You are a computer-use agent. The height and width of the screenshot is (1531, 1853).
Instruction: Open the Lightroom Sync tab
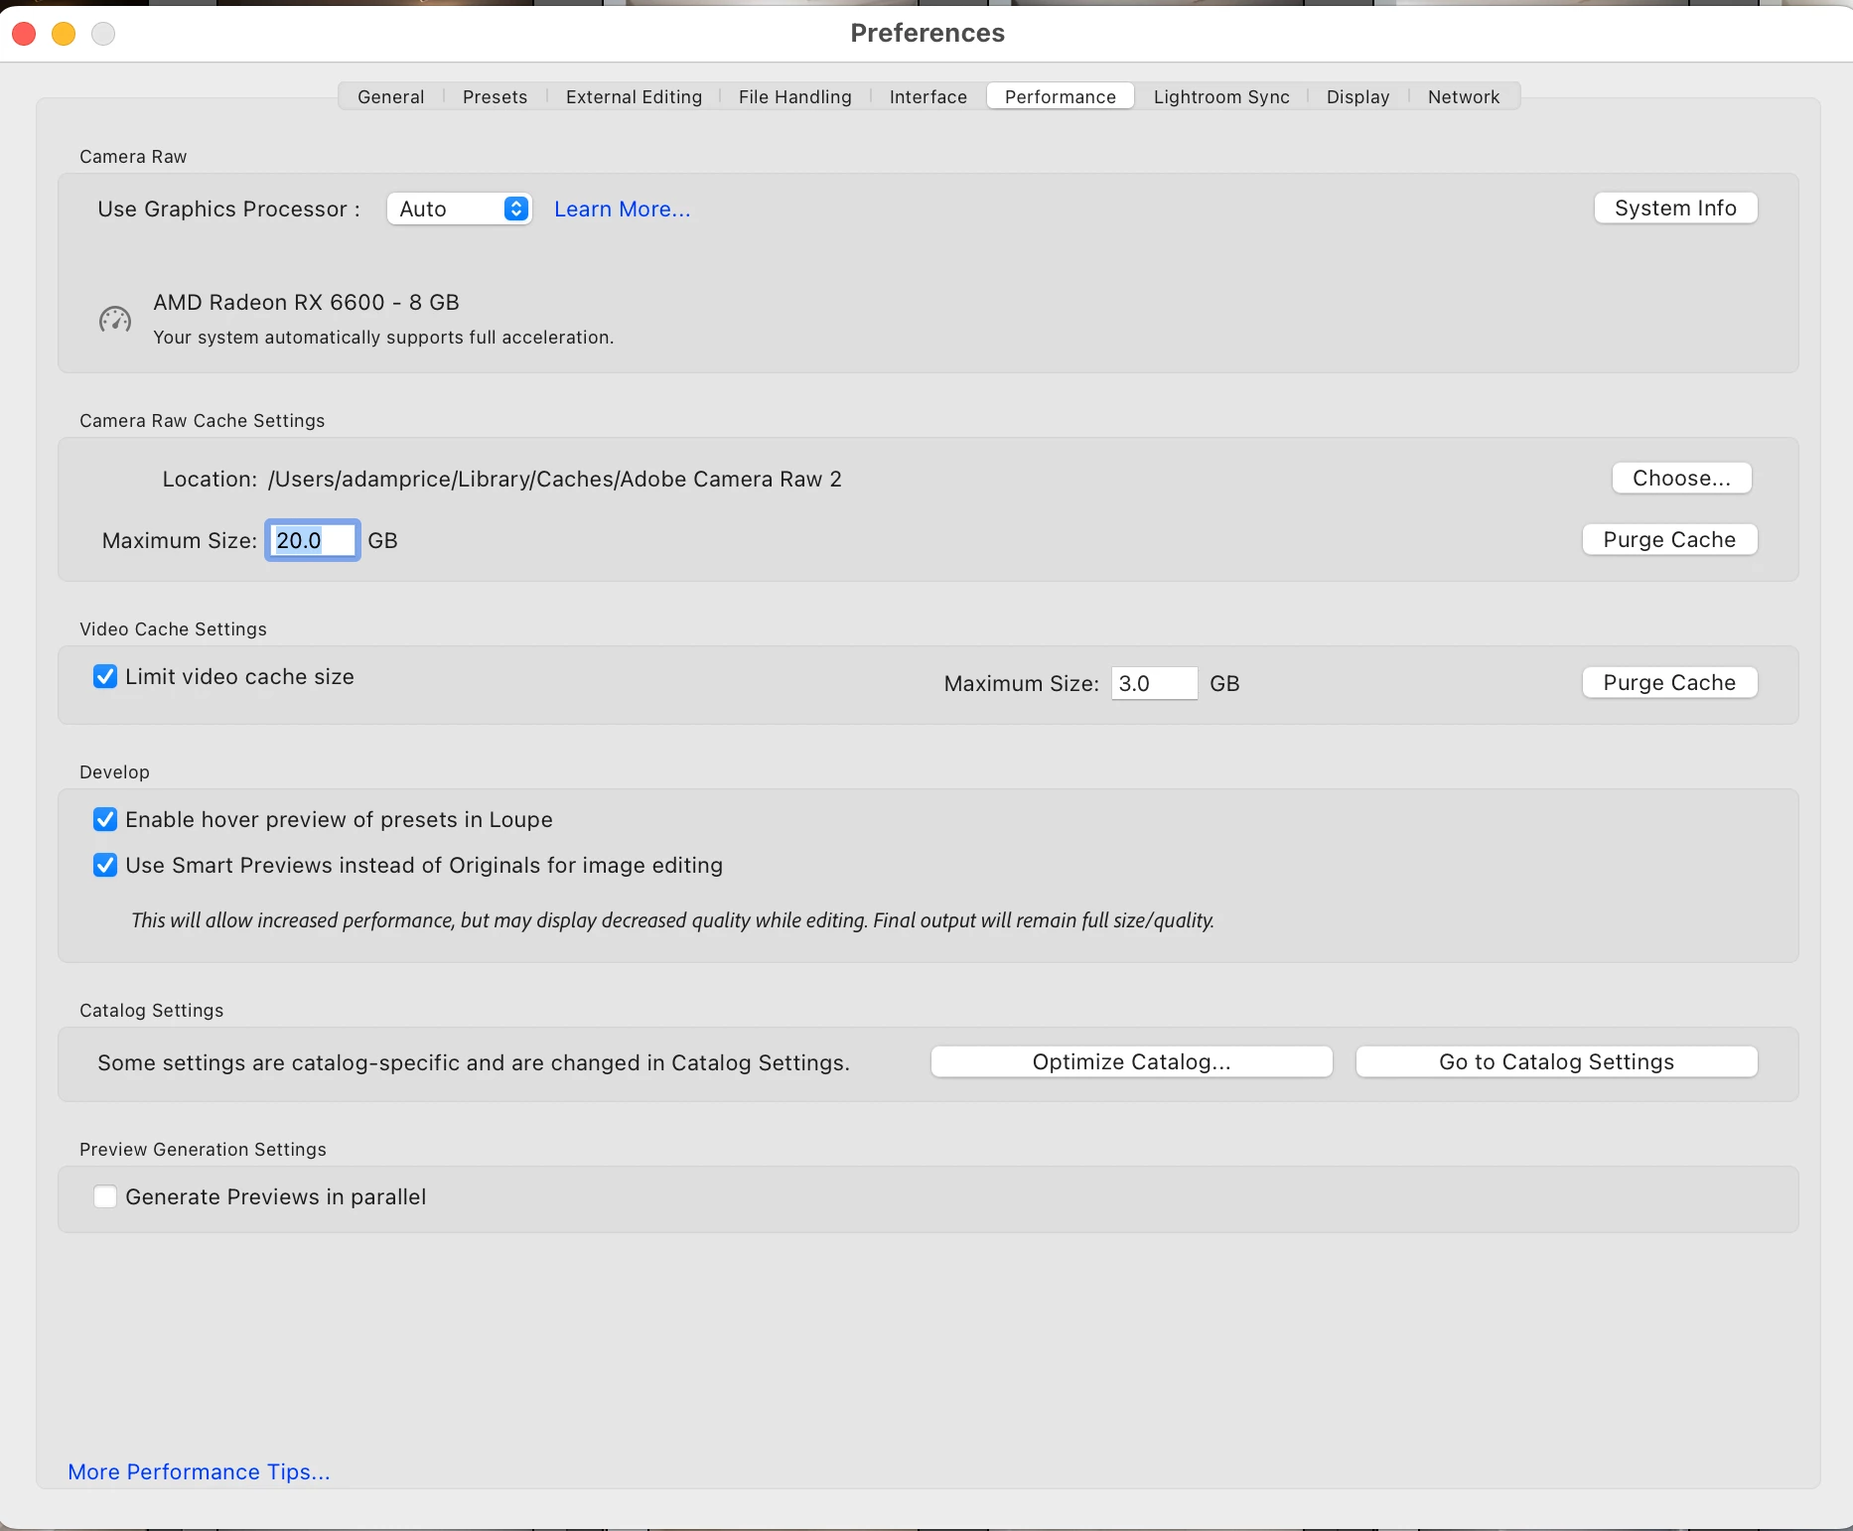click(1221, 96)
